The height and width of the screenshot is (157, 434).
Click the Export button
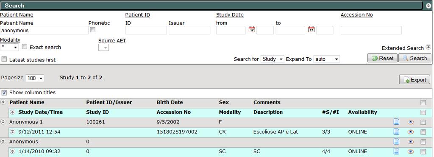pyautogui.click(x=415, y=80)
